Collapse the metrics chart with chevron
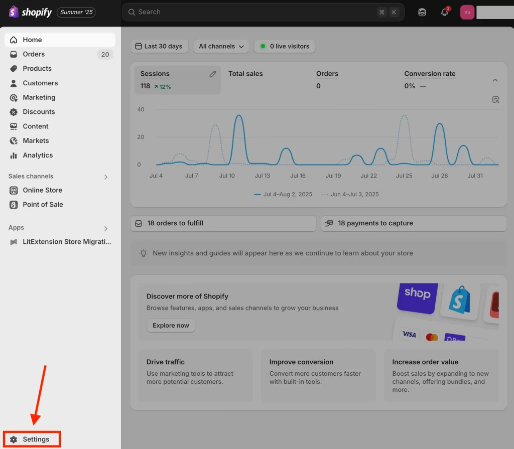Screen dimensions: 514x449 pos(495,80)
